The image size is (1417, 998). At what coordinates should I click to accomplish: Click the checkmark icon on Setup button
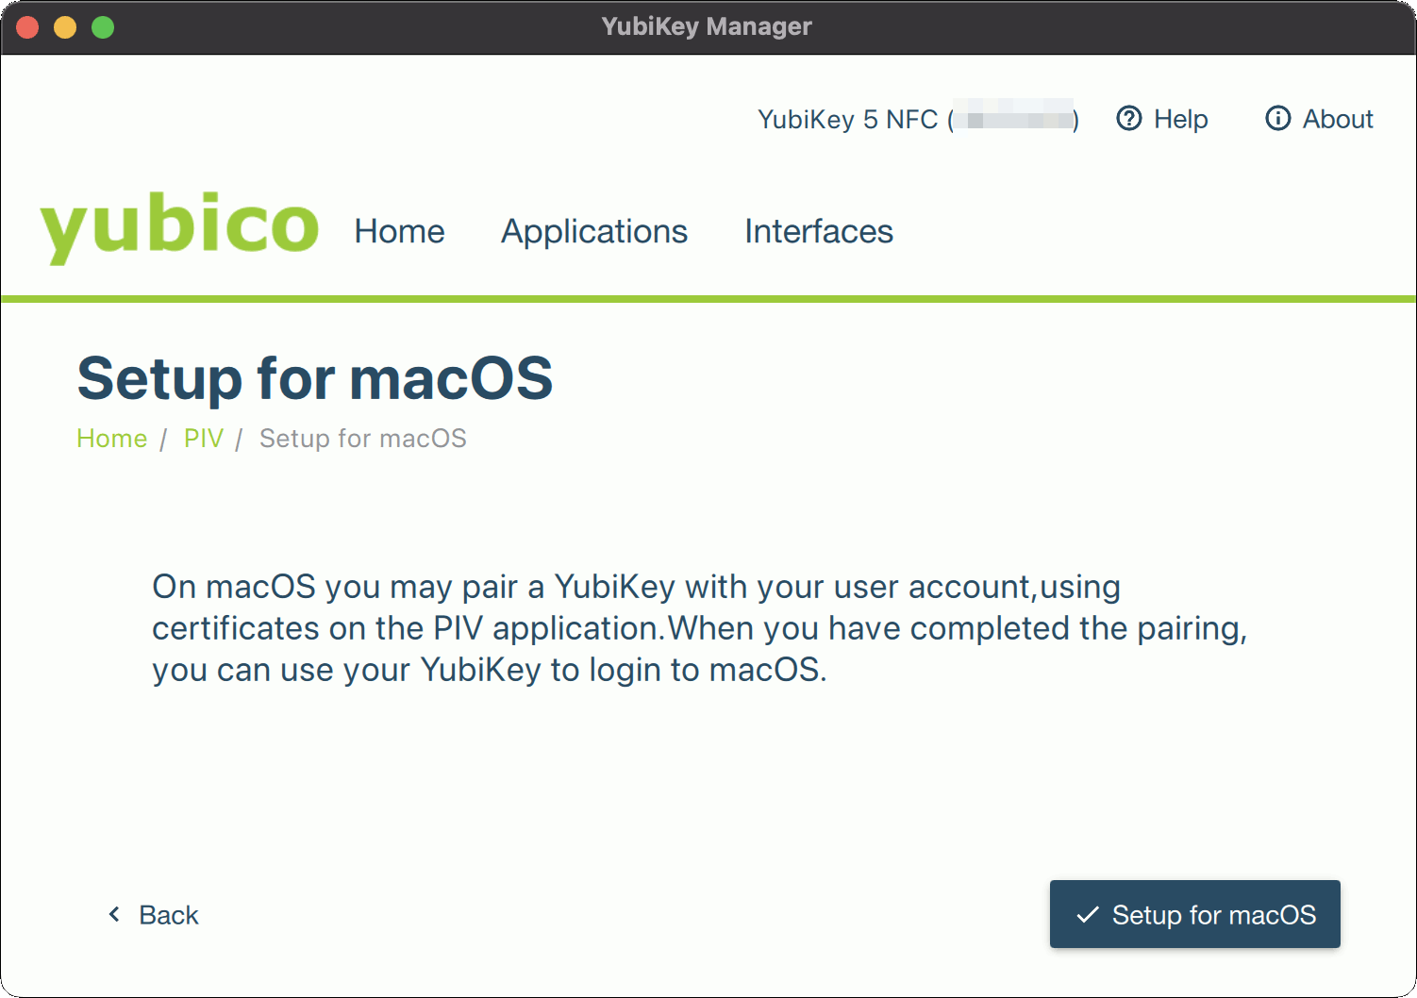coord(1088,914)
